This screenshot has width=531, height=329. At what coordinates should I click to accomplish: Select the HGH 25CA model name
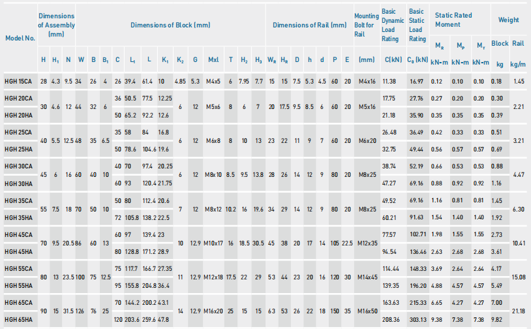coord(18,132)
